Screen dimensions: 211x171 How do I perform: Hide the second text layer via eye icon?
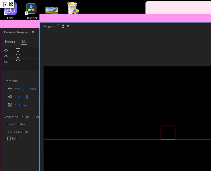point(6,56)
